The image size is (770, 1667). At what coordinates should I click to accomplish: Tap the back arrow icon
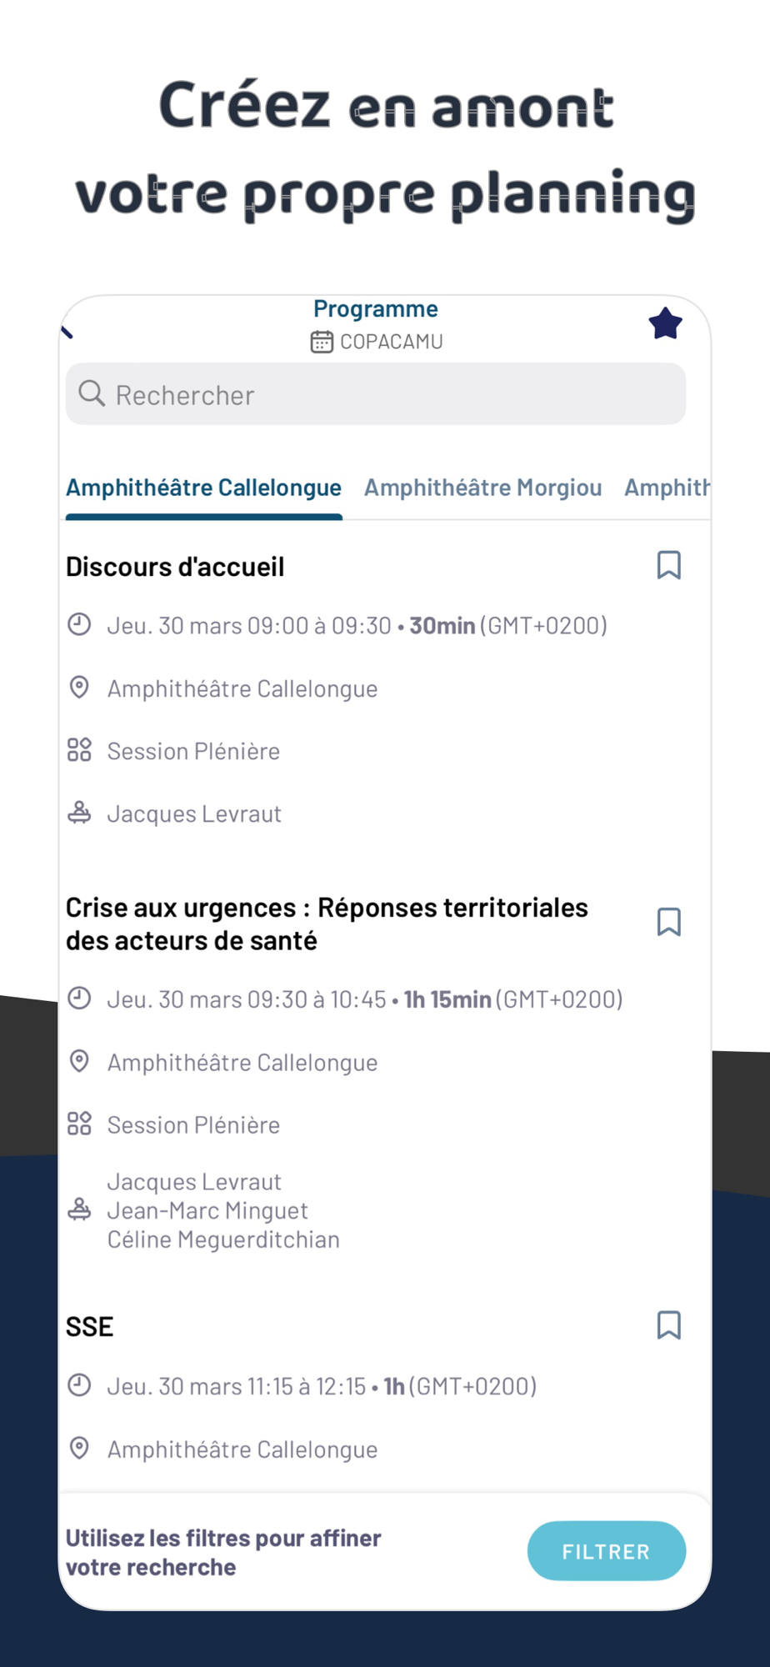point(68,333)
